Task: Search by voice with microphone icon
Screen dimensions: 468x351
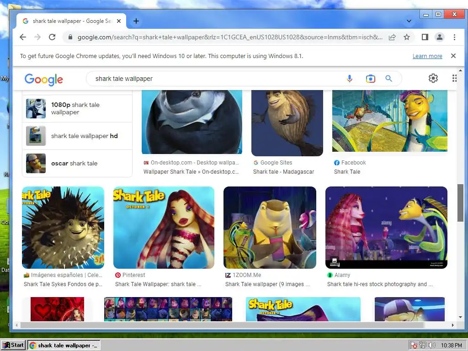Action: click(350, 79)
